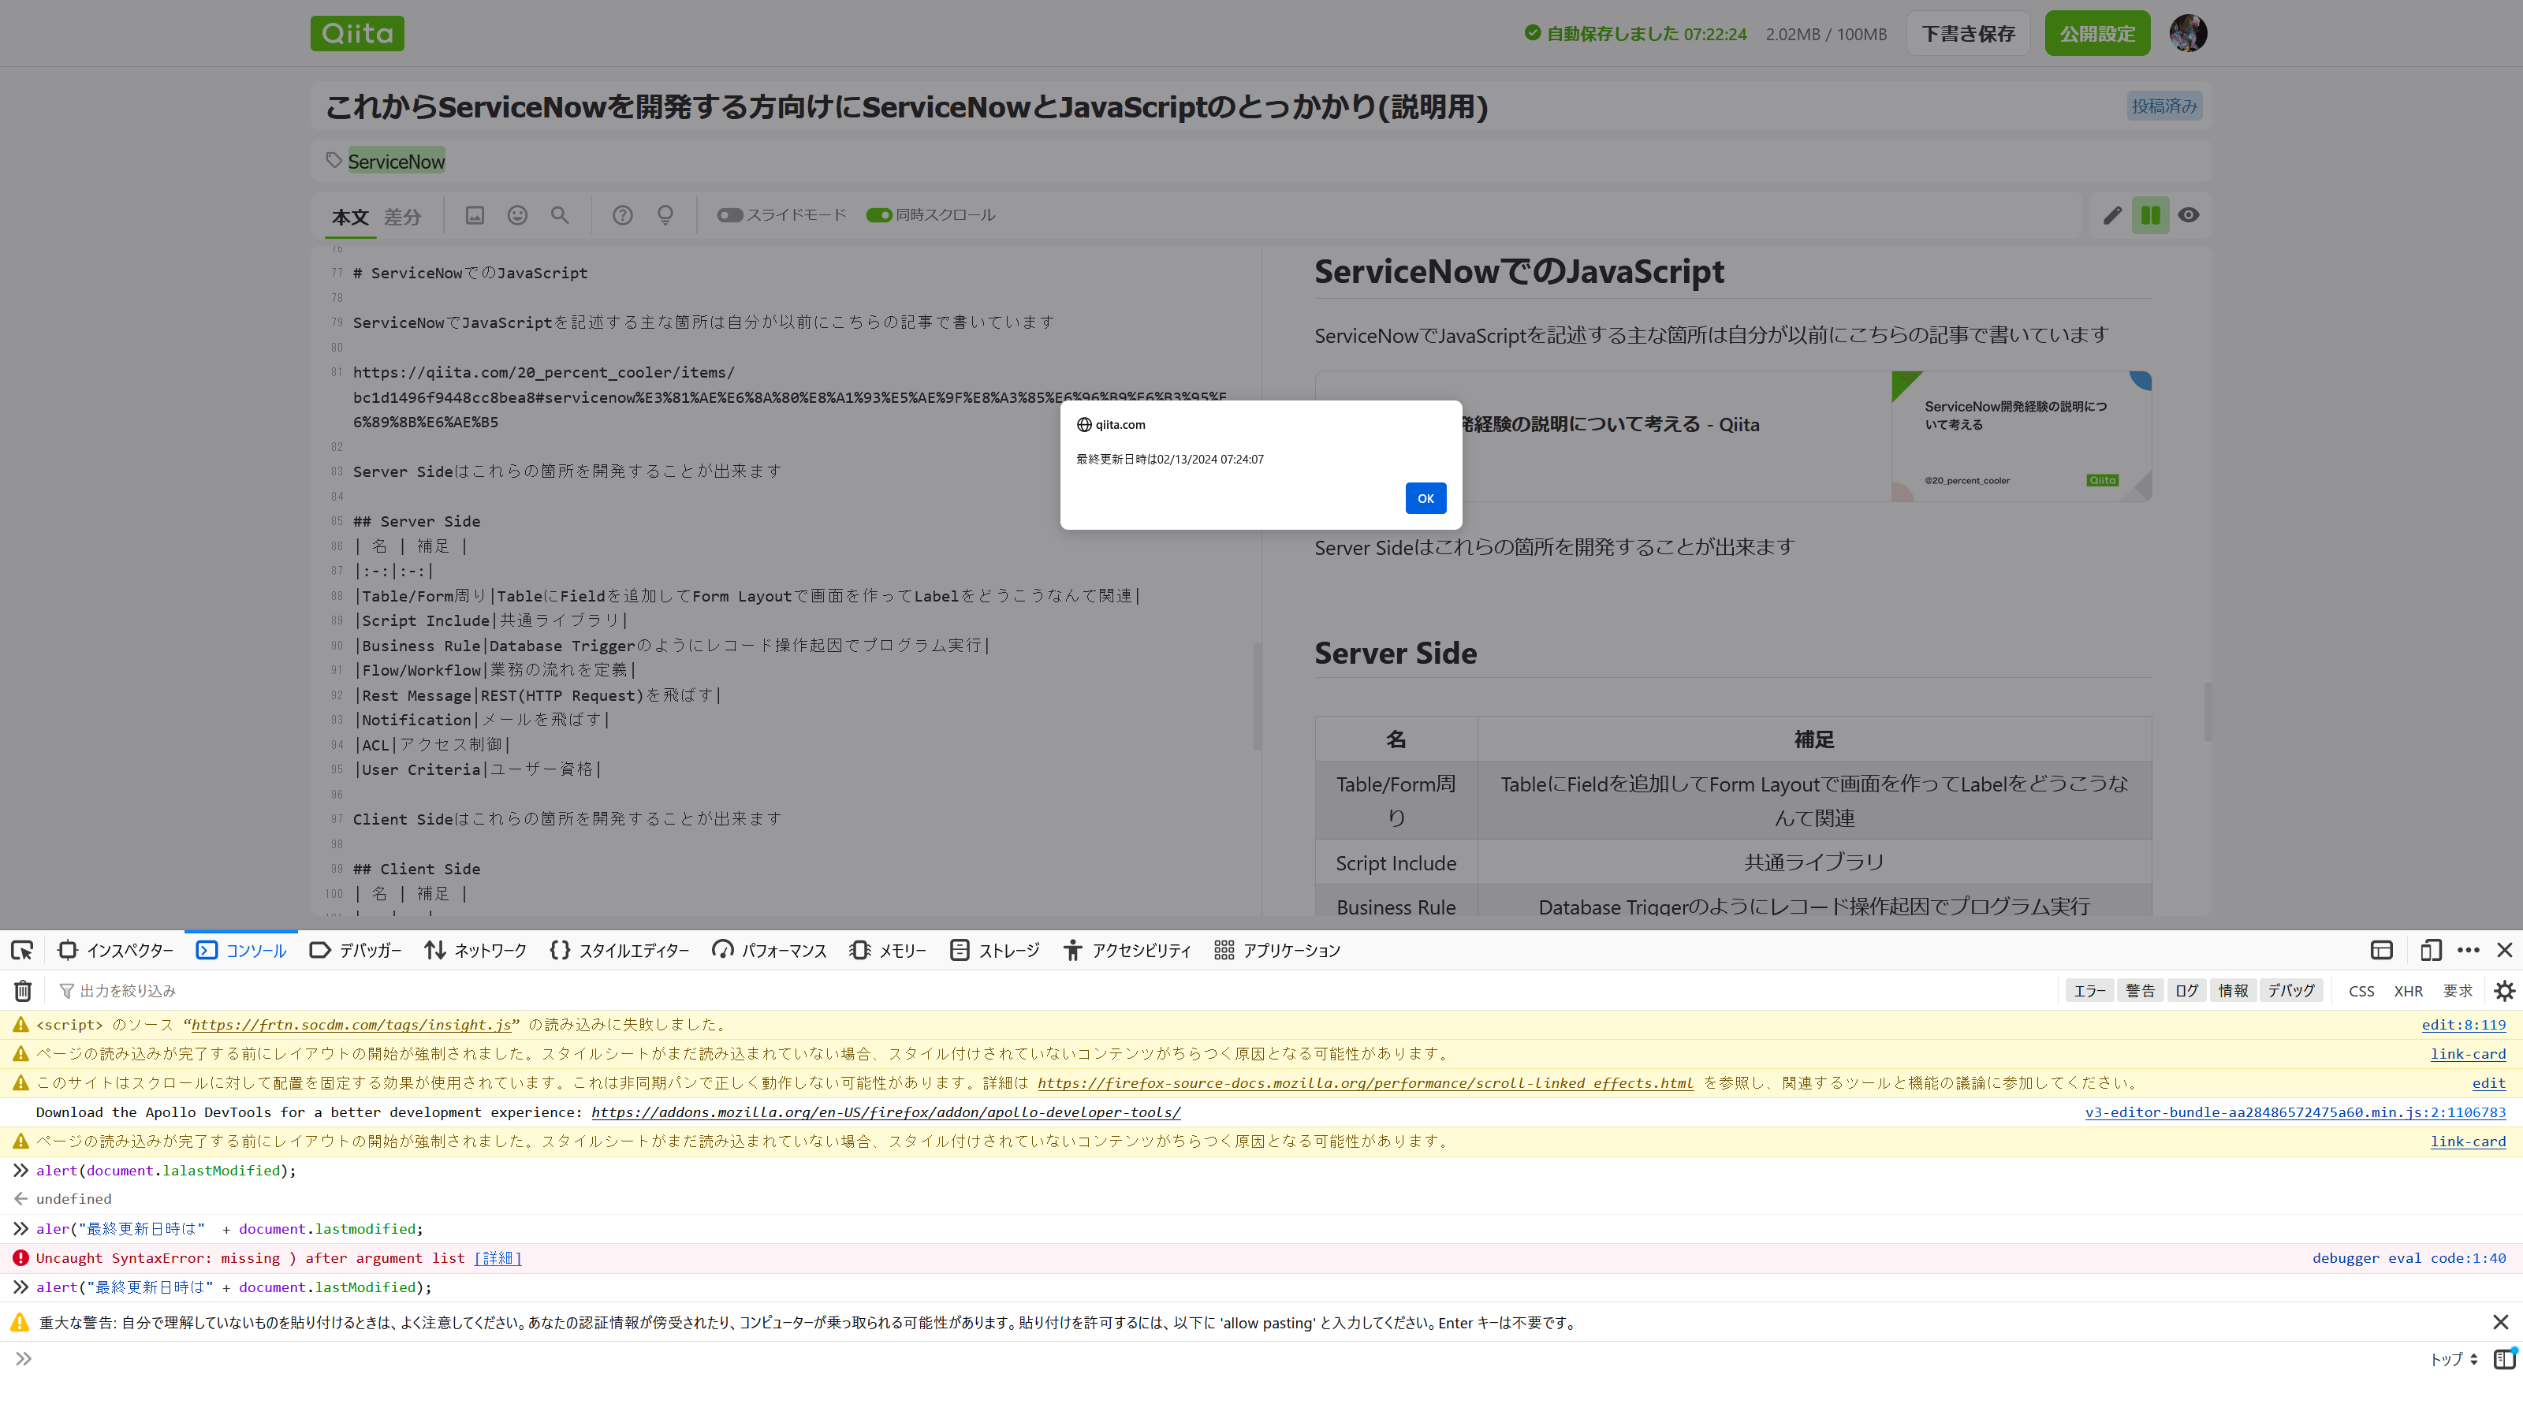Open the トップ dropdown at console bottom
2523x1419 pixels.
pos(2450,1359)
